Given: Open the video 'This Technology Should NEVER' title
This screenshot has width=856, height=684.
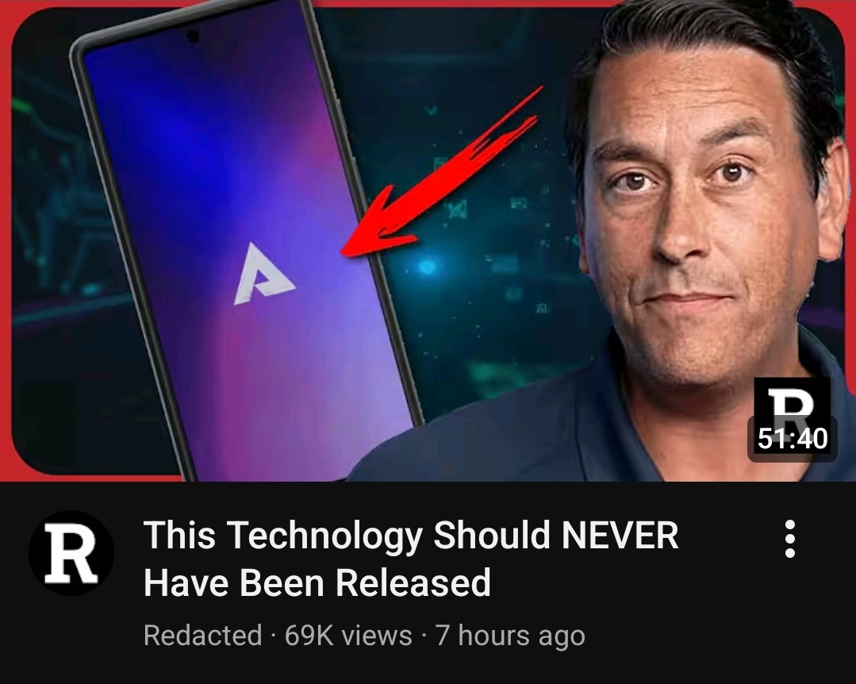Looking at the screenshot, I should point(411,535).
